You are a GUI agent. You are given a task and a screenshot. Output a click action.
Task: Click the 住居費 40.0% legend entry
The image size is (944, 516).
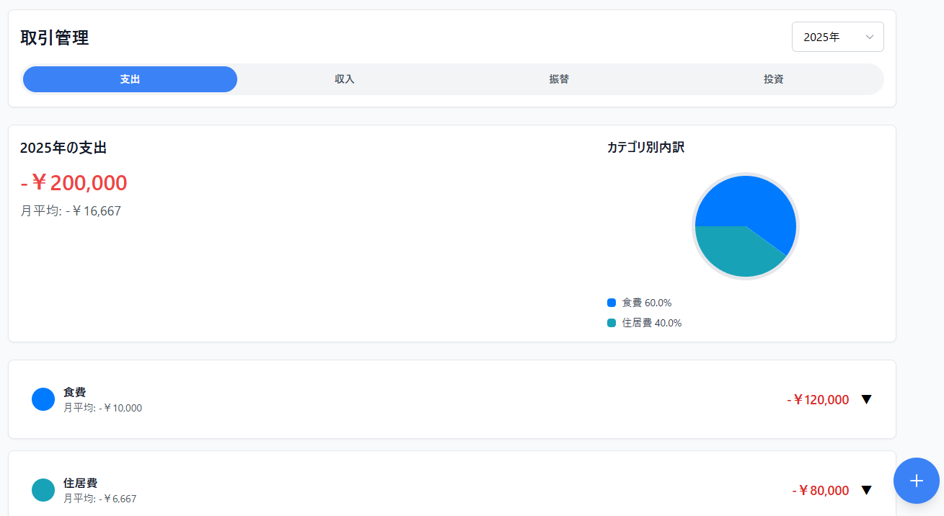(x=644, y=323)
